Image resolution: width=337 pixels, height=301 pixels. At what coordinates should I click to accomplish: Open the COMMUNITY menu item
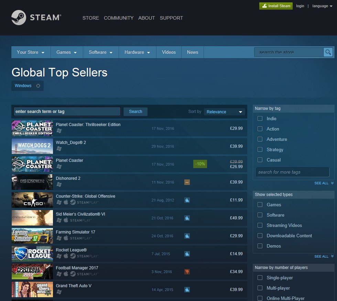[119, 18]
